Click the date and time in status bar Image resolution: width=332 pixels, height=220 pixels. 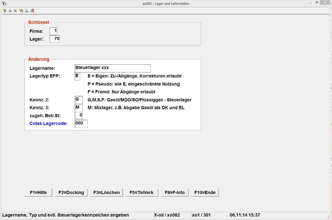pos(245,215)
